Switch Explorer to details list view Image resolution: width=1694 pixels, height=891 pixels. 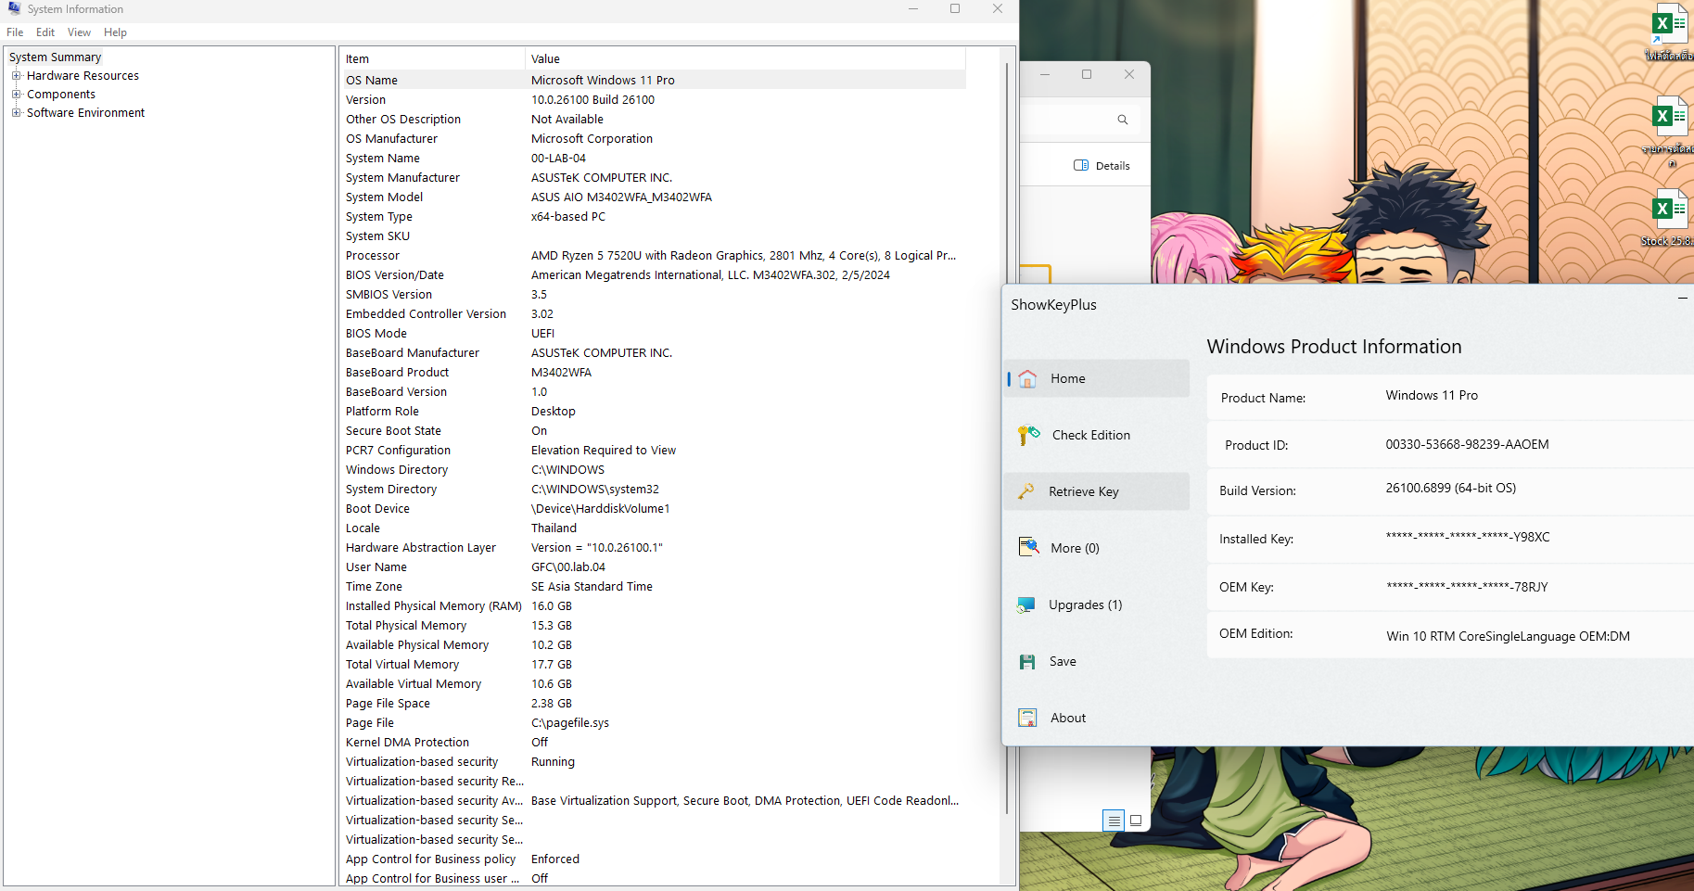pos(1114,821)
